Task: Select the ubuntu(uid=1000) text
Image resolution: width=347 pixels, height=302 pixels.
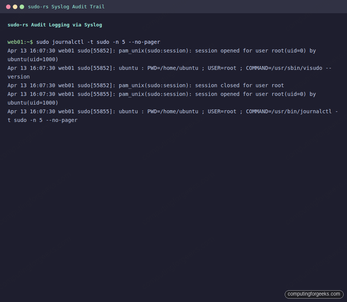Action: click(x=32, y=59)
